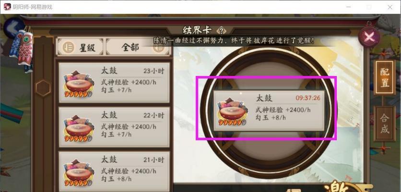This screenshot has height=192, width=401.
Task: Switch to the 合成 tab
Action: pyautogui.click(x=384, y=123)
